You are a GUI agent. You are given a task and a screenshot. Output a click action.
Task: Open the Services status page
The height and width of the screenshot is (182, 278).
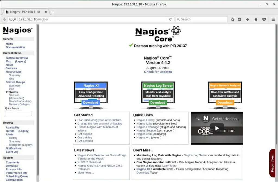[x=11, y=68]
